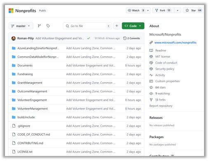This screenshot has width=209, height=161.
Task: Open the LICENSE.txt file
Action: coord(25,152)
